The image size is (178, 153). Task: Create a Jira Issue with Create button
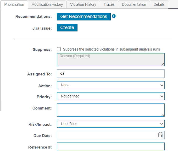click(67, 28)
